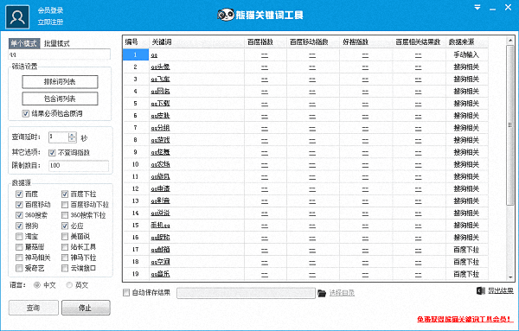Viewport: 519px width, 331px height.
Task: Click the 限制数目 input field
Action: pyautogui.click(x=79, y=166)
